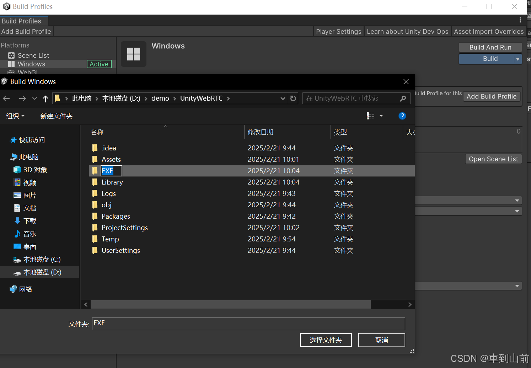Select the UserSettings folder

click(120, 250)
